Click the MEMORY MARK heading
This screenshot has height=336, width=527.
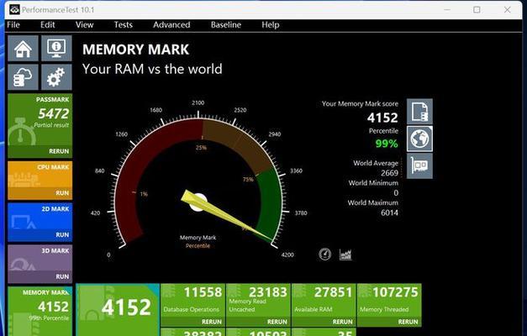(136, 50)
